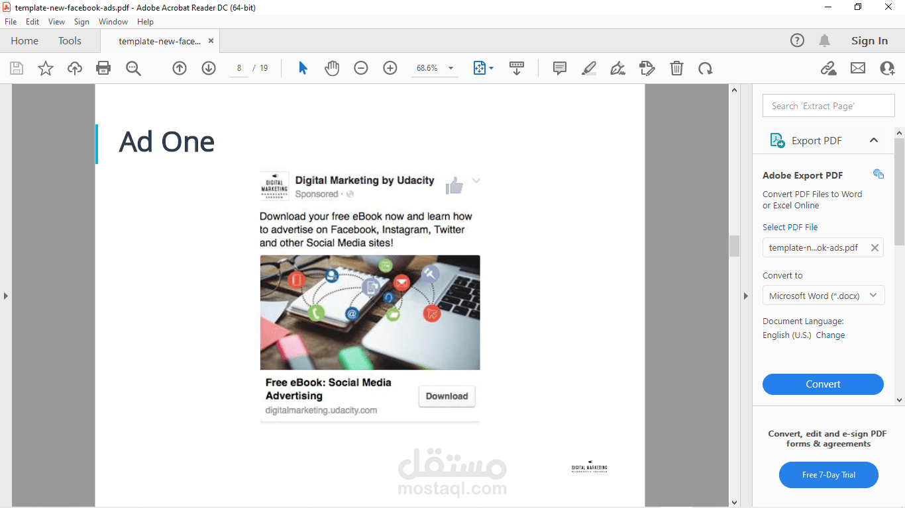Viewport: 905px width, 508px height.
Task: Select the template-new-face... document tab
Action: click(160, 41)
